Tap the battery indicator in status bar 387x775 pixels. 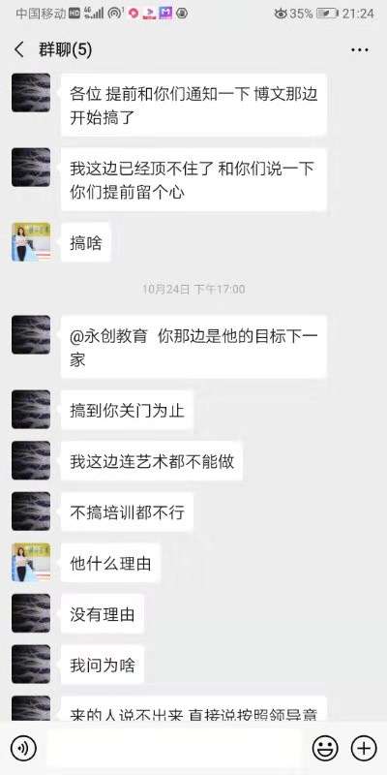(x=327, y=14)
